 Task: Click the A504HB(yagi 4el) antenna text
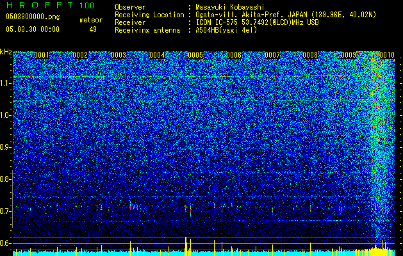[x=226, y=30]
